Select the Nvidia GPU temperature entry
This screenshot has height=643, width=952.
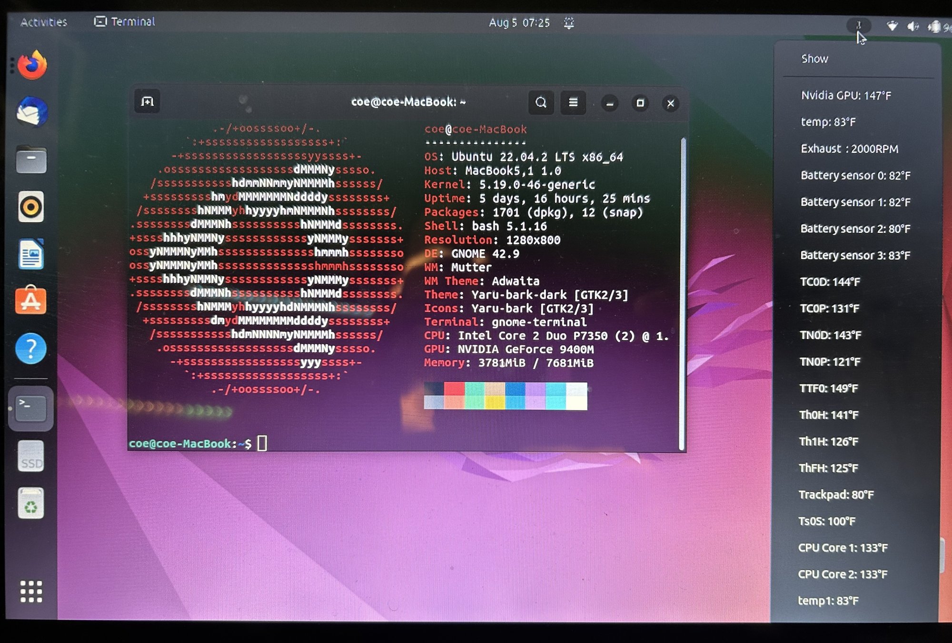846,95
